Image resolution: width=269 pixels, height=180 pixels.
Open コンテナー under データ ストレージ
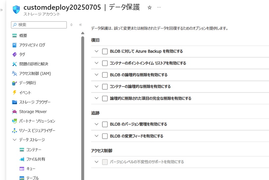(34, 150)
